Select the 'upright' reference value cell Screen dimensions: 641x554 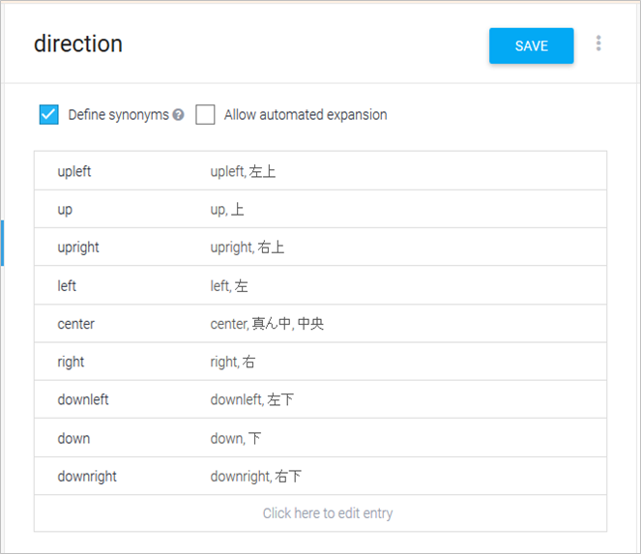click(78, 248)
